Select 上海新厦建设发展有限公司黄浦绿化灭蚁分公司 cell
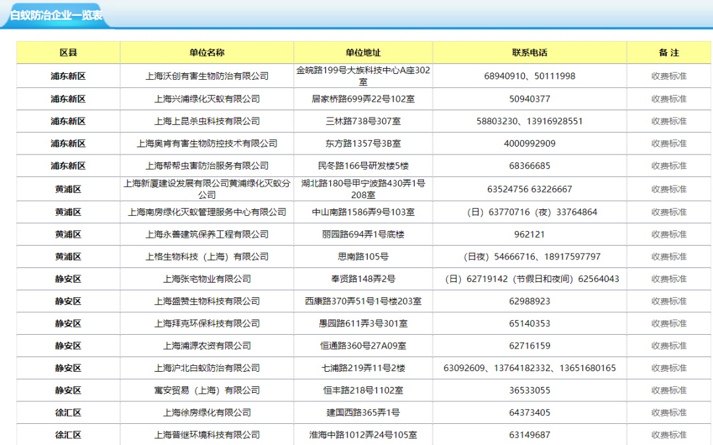 point(207,189)
